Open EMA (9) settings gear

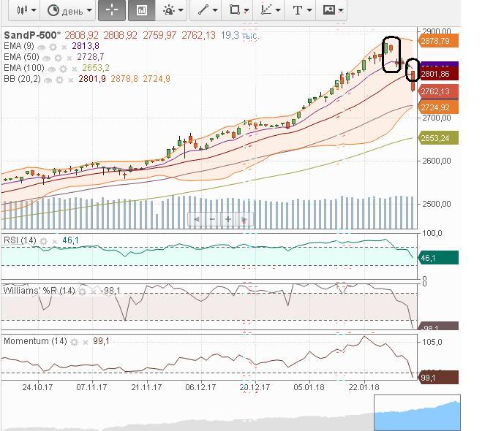point(53,47)
